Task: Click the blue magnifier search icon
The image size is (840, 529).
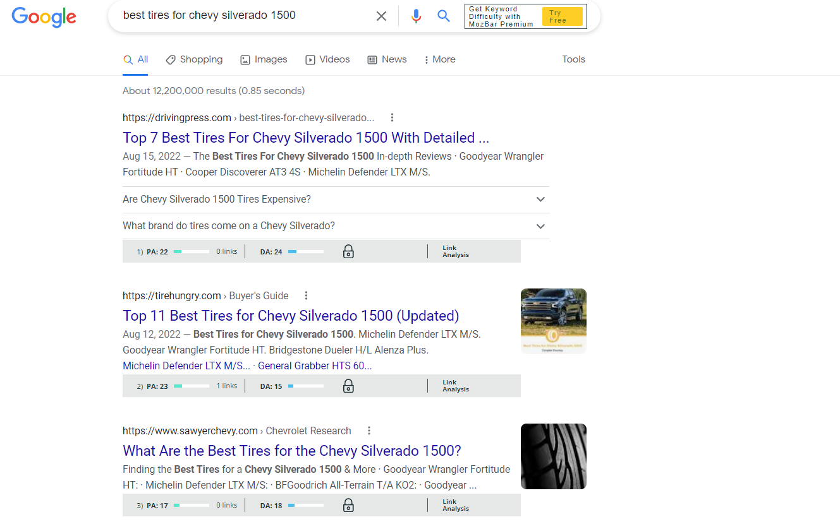Action: click(x=444, y=16)
